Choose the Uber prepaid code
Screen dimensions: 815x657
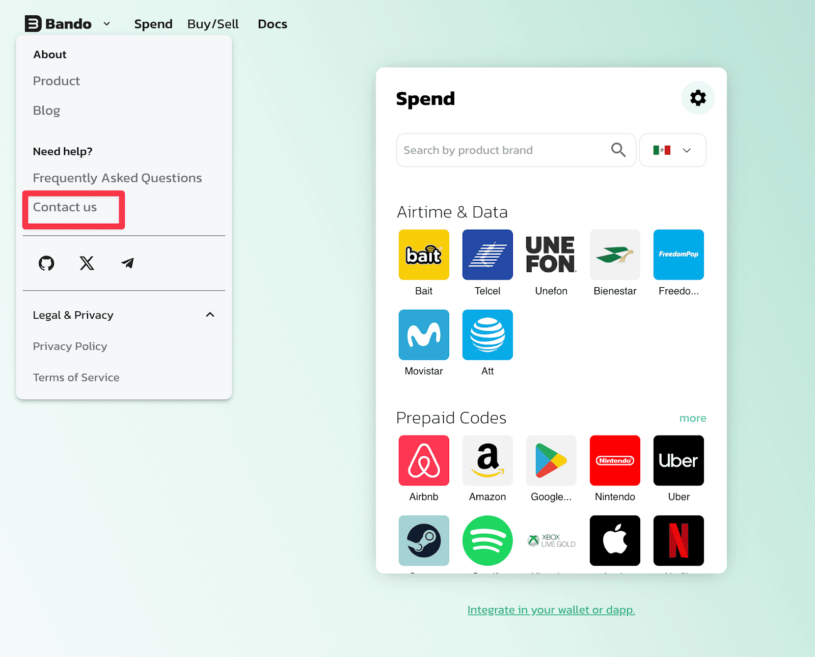point(678,460)
